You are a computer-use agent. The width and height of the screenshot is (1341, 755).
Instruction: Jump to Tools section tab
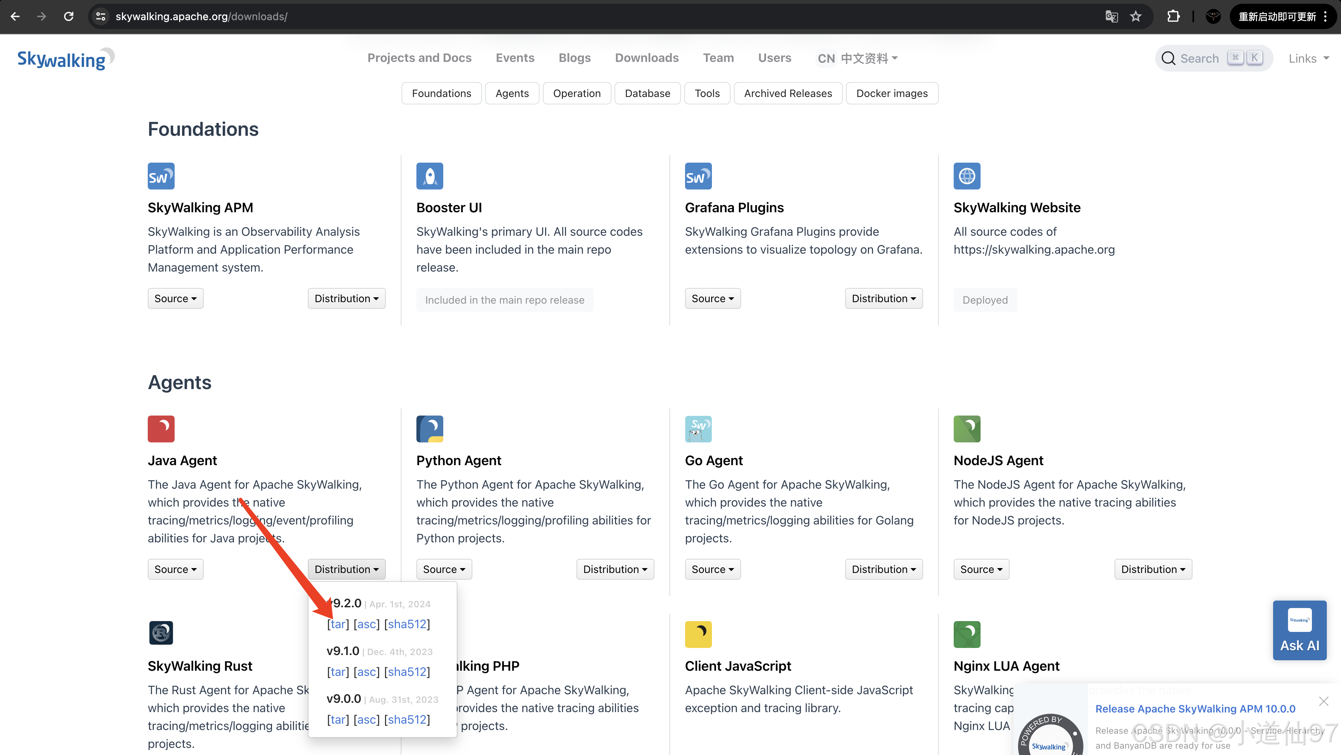coord(707,93)
